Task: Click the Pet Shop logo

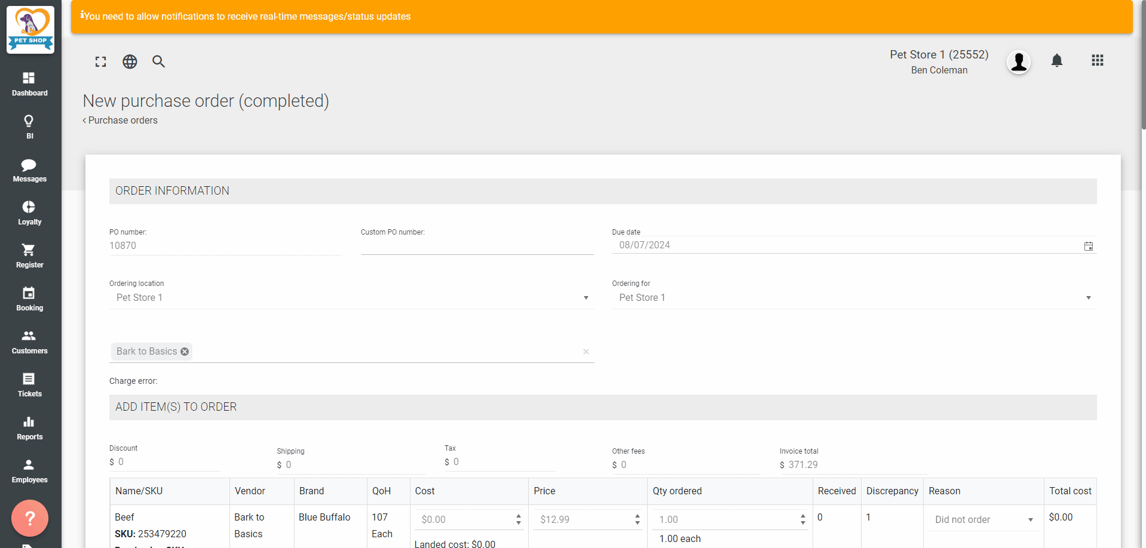Action: click(x=30, y=29)
